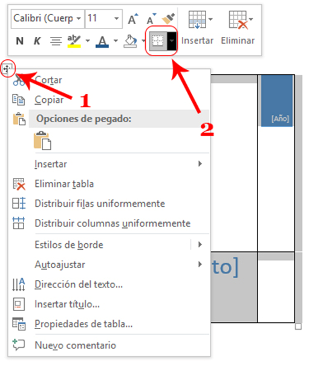Click the large title text ending in 'to]'

click(x=225, y=267)
